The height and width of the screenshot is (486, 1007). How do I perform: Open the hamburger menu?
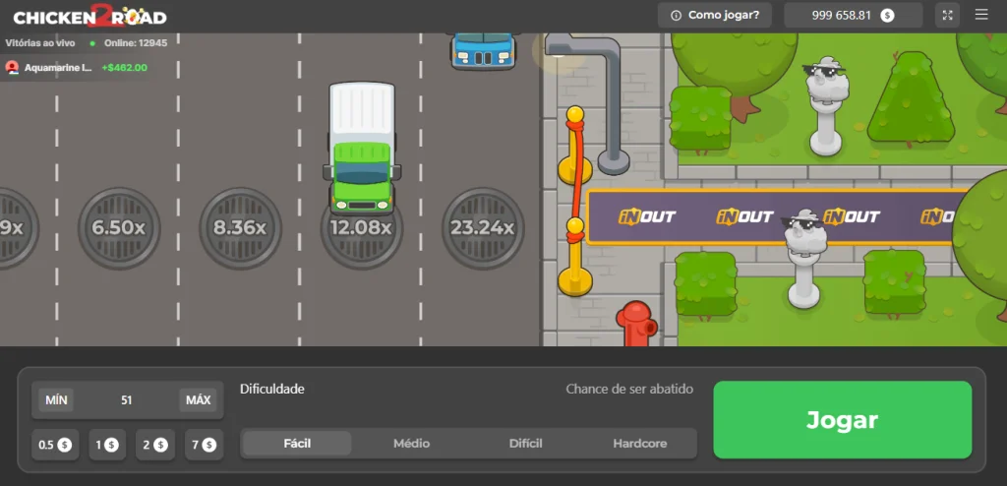[981, 15]
